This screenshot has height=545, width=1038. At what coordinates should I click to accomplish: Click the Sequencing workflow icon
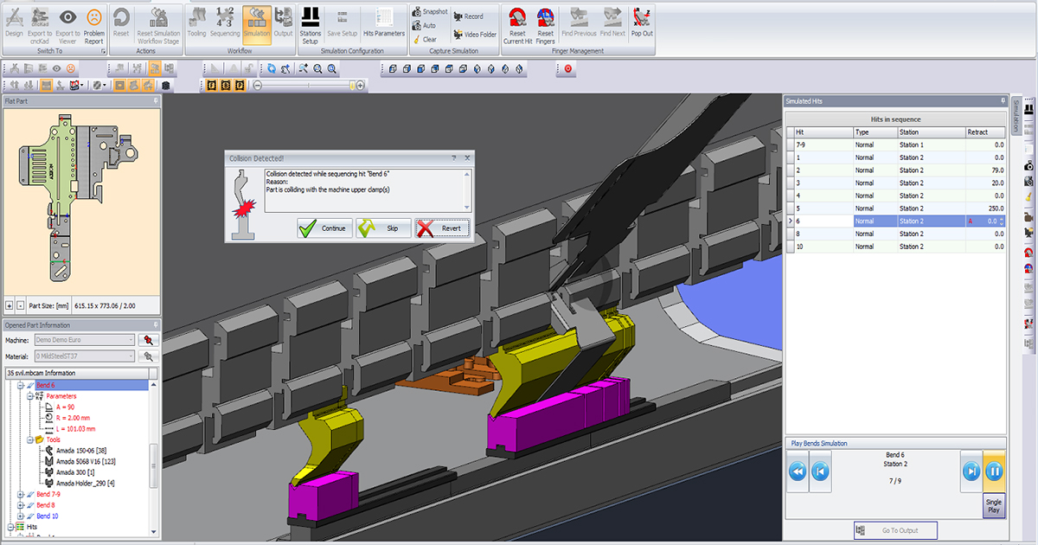coord(224,22)
